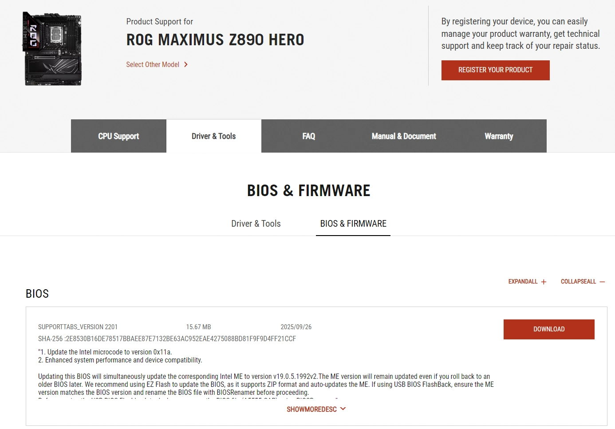
Task: Open the SHOWMOREDESC chevron
Action: click(x=342, y=409)
